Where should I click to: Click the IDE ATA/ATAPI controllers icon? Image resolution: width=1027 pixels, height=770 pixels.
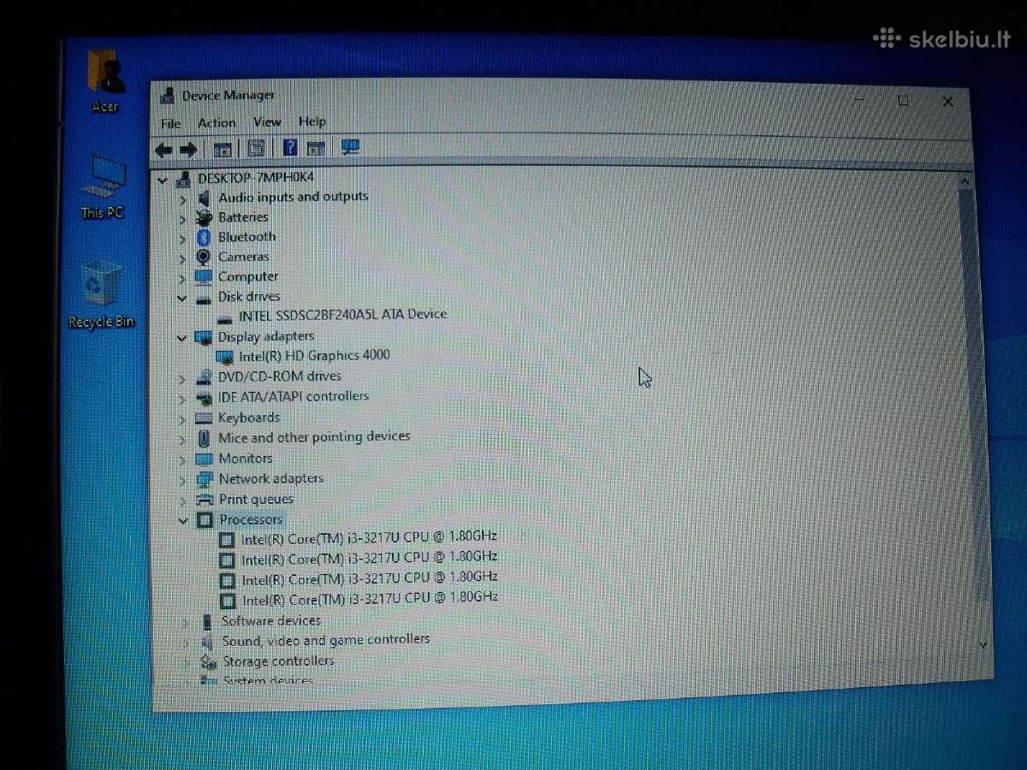(x=204, y=398)
